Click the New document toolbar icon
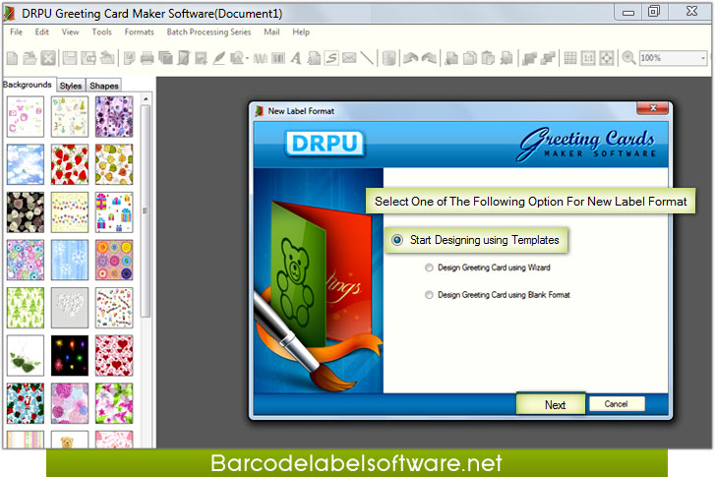Viewport: 715px width, 477px height. pos(13,58)
